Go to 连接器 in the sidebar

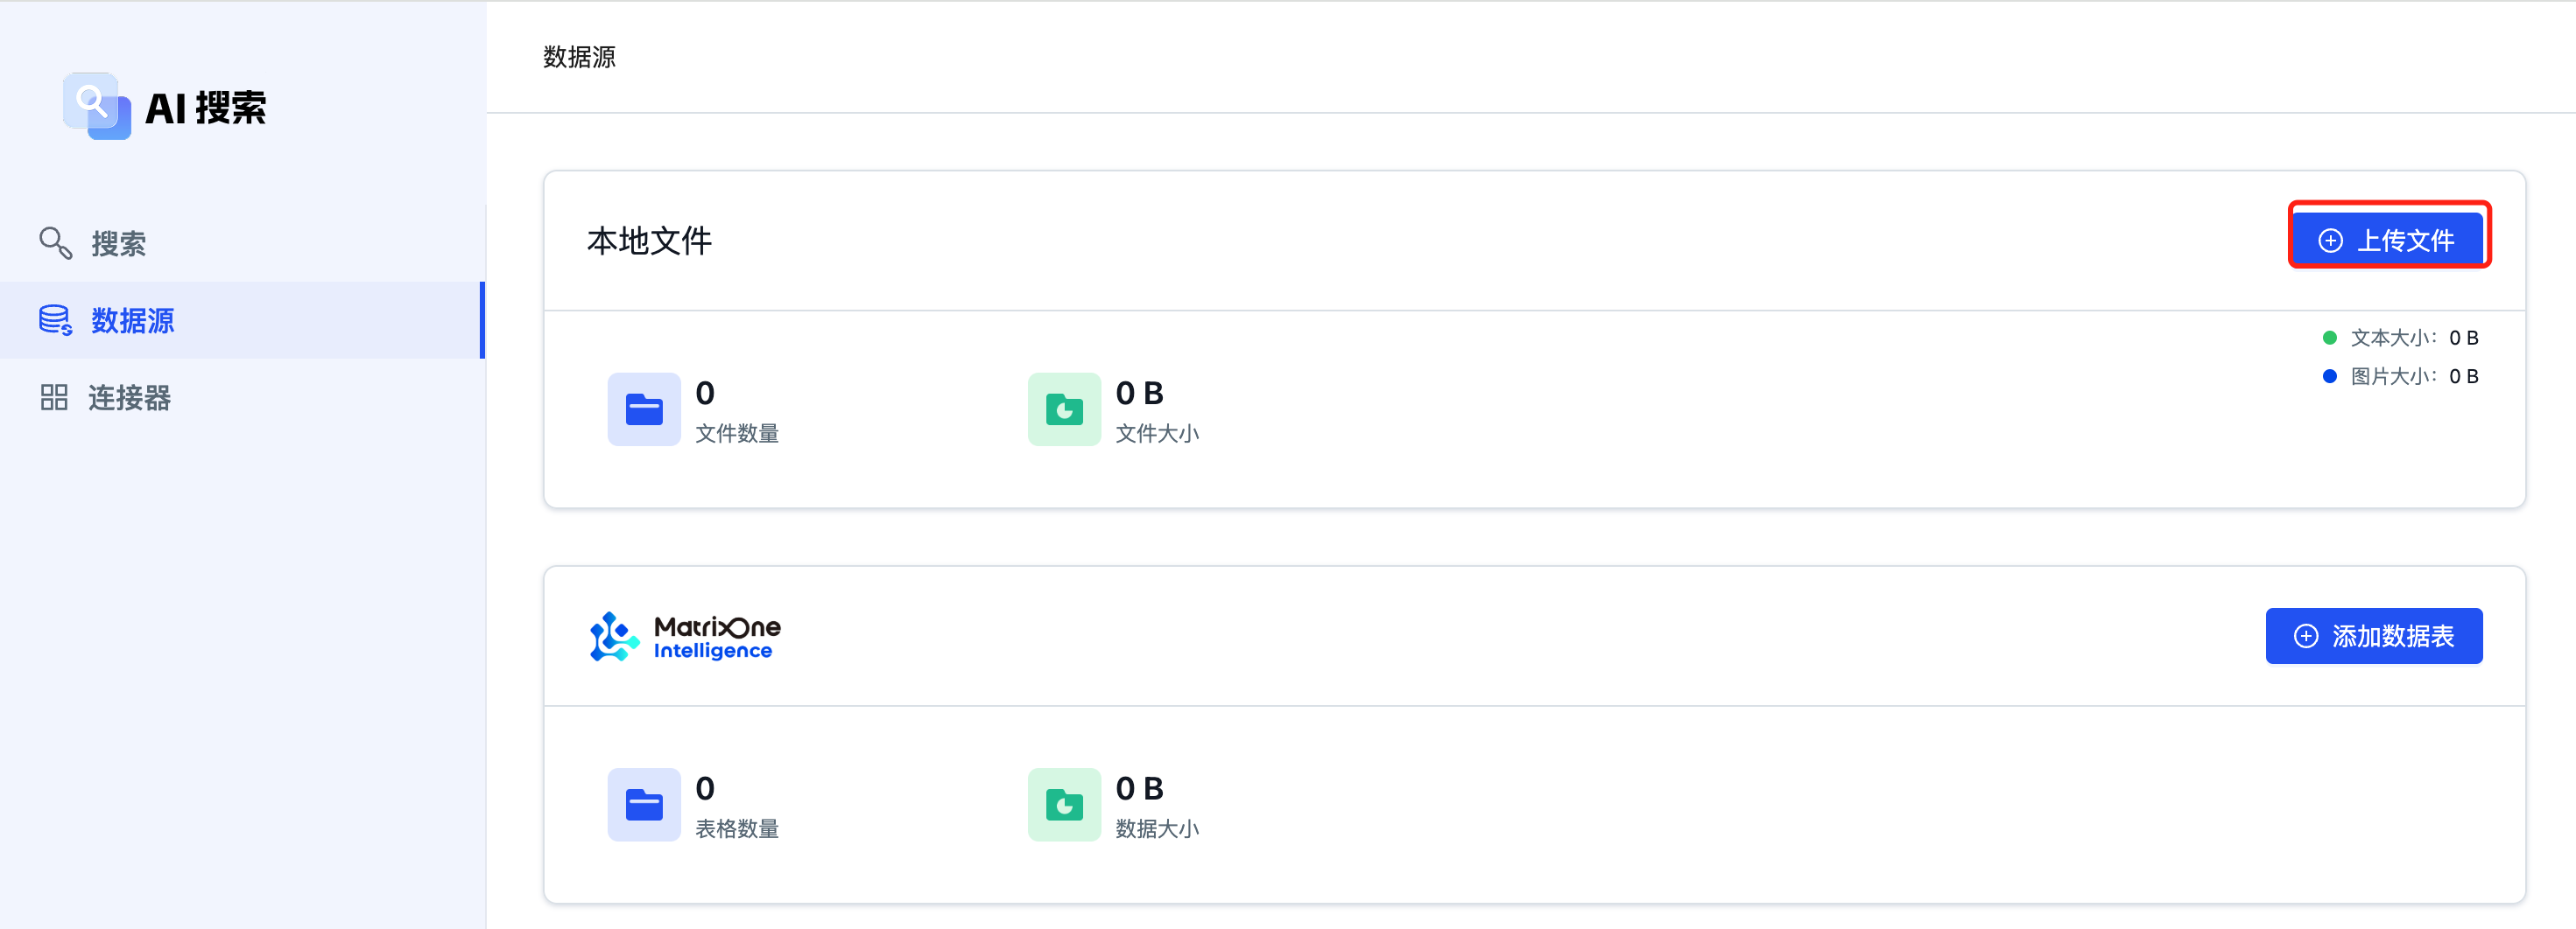coord(129,397)
